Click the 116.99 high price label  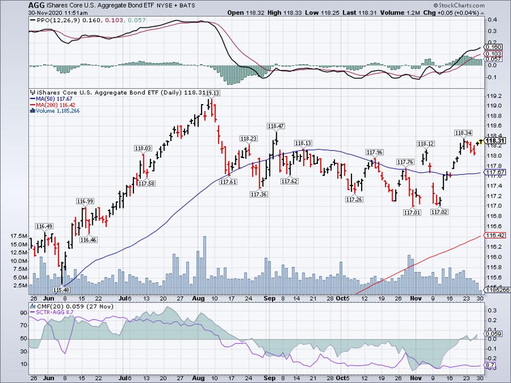click(x=85, y=201)
